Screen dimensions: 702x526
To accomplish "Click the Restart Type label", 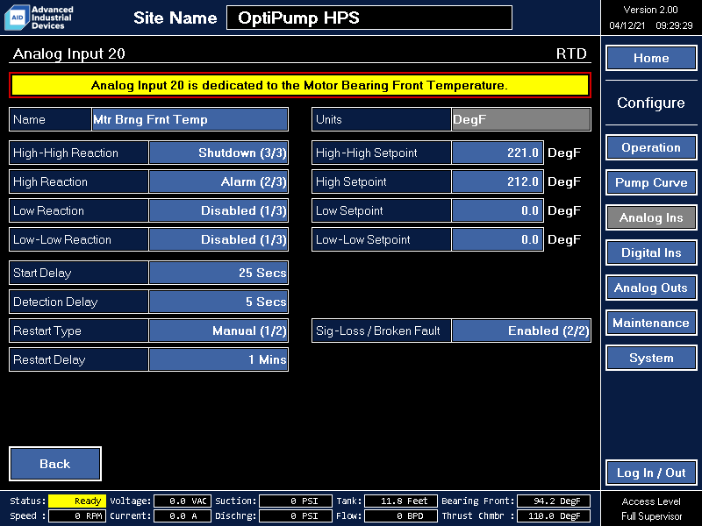I will tap(47, 331).
